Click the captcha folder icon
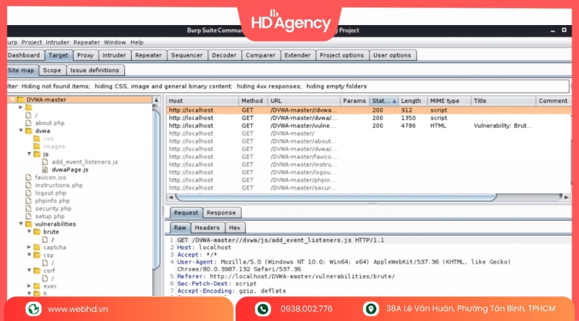The width and height of the screenshot is (579, 321). coord(37,247)
